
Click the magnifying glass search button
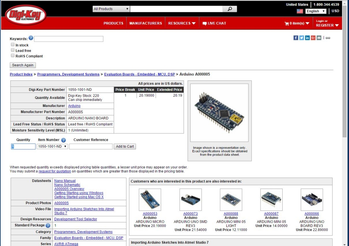pos(230,9)
